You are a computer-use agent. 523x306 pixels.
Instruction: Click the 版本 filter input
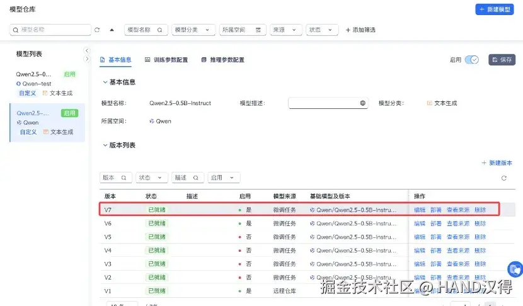pos(115,178)
